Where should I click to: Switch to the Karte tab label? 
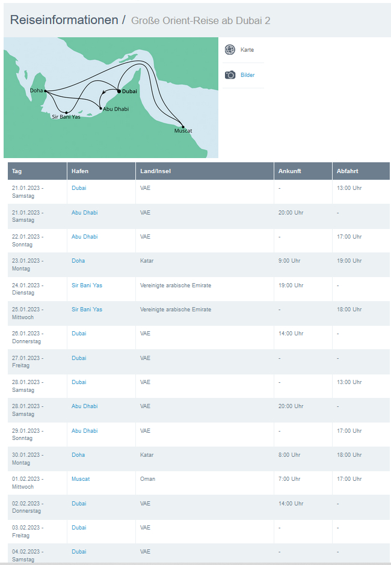247,50
